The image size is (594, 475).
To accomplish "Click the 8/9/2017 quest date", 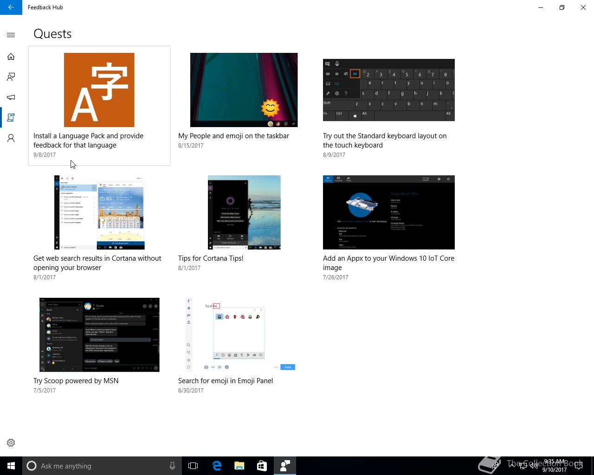I will (334, 155).
